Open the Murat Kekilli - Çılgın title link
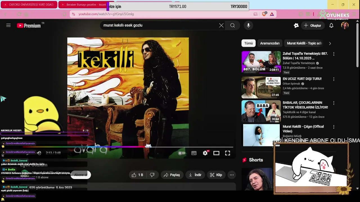 pyautogui.click(x=303, y=129)
